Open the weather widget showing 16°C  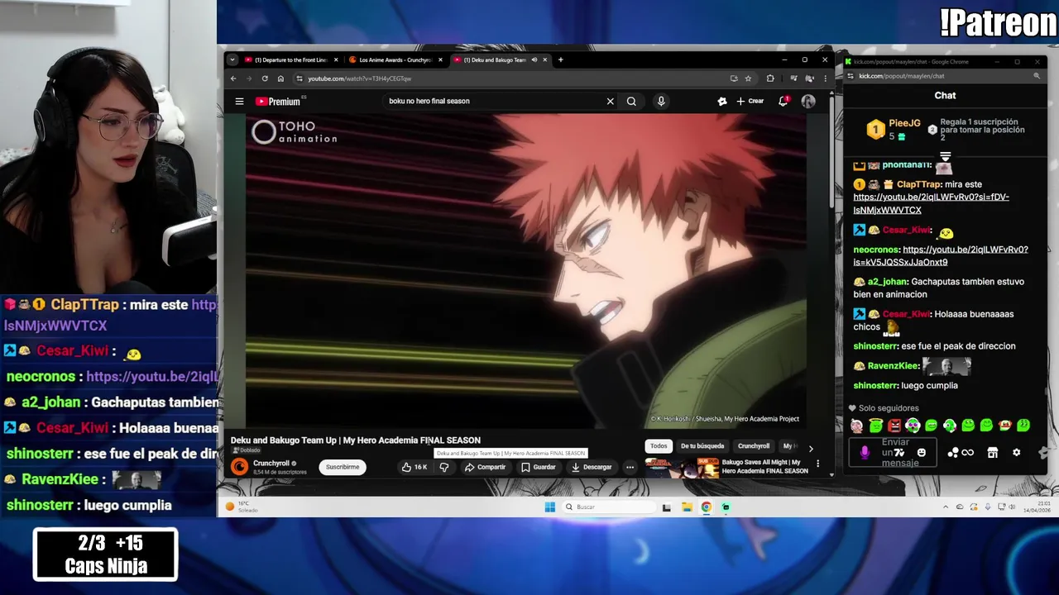tap(243, 507)
